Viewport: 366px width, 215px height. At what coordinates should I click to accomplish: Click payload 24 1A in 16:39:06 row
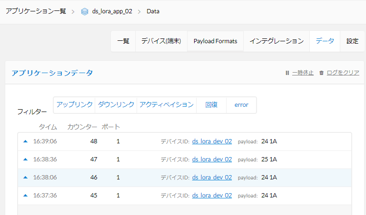click(269, 141)
